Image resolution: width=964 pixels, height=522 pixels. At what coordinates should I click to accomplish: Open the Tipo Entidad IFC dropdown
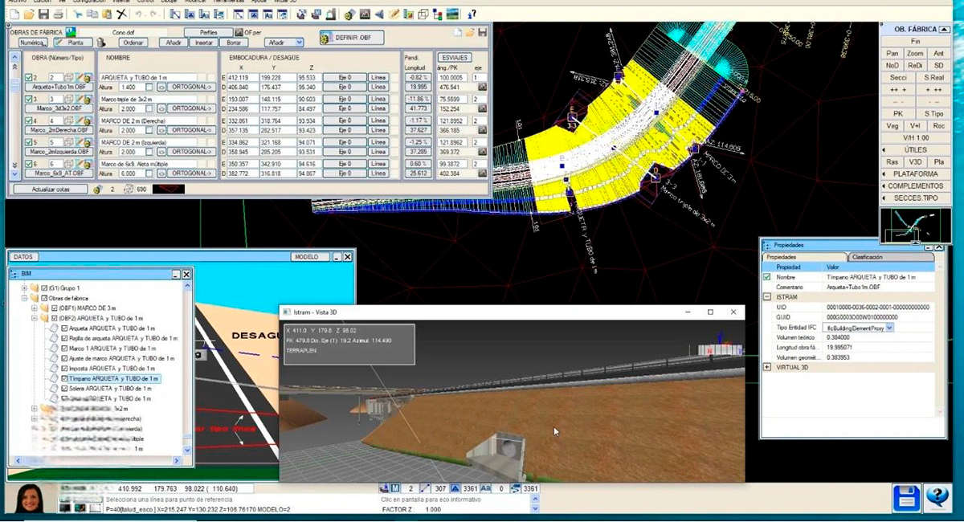pos(889,328)
